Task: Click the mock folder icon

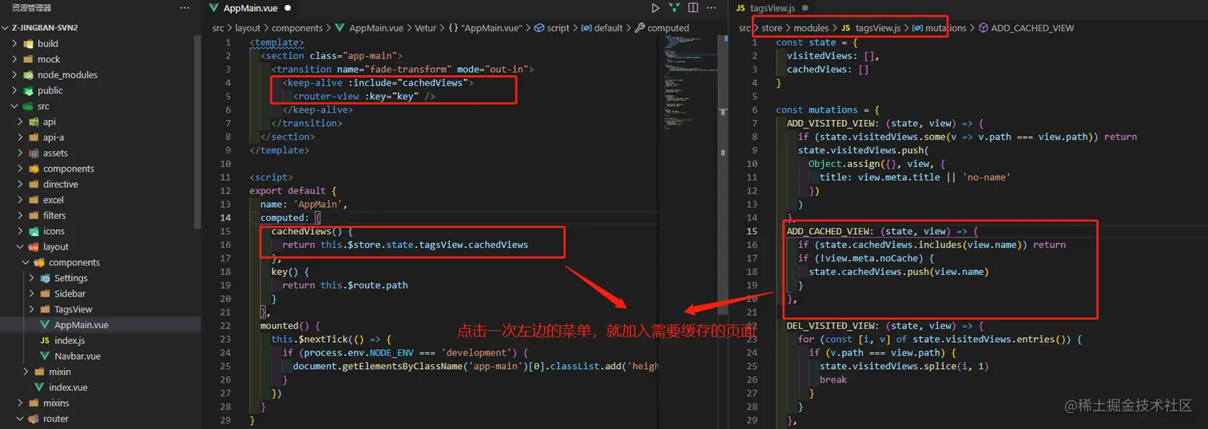Action: point(30,59)
